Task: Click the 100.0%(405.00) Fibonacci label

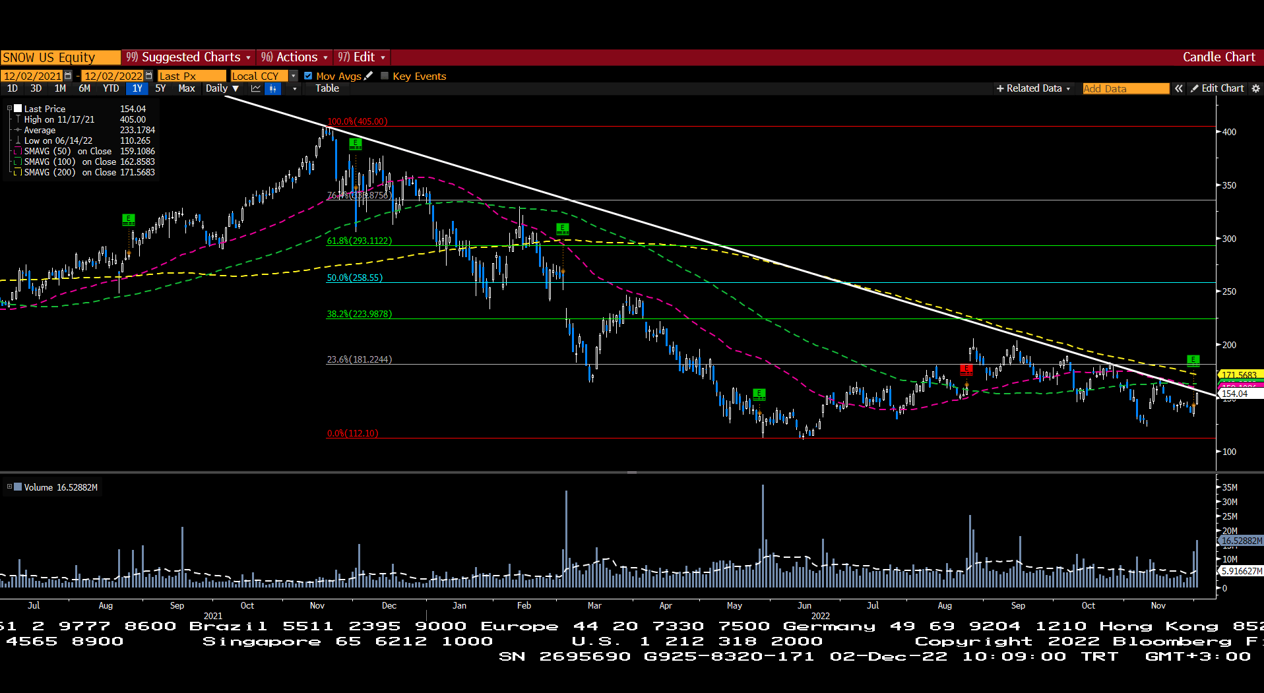Action: click(358, 121)
